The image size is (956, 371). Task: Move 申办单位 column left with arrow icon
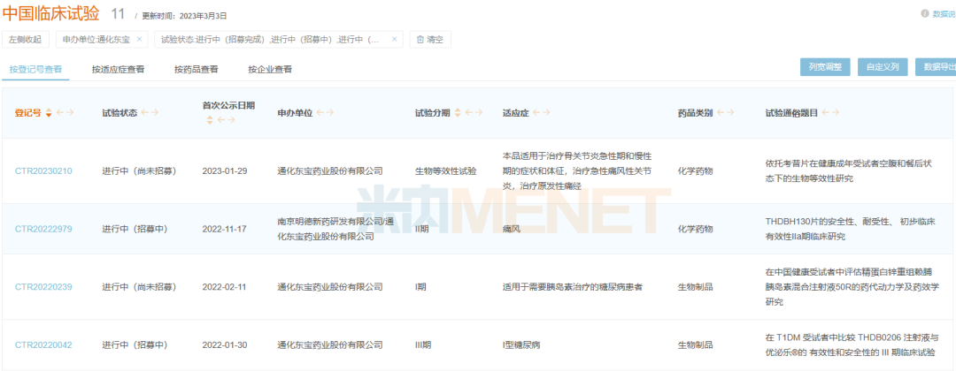pyautogui.click(x=320, y=113)
